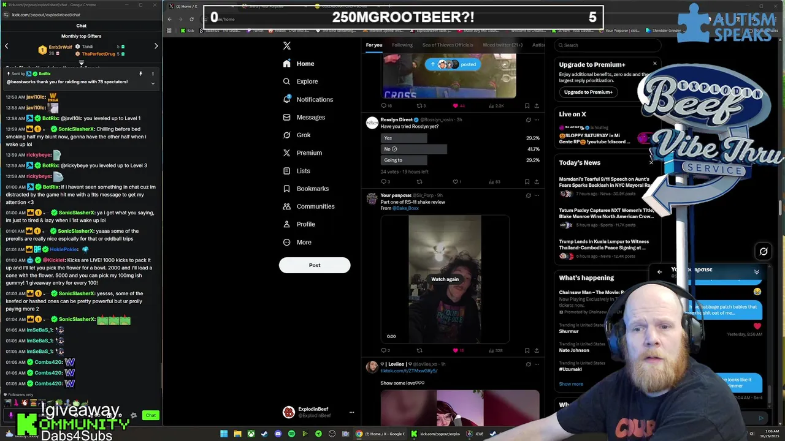Open the tiktok.com link in Loviiee post
Image resolution: width=785 pixels, height=441 pixels.
click(408, 371)
